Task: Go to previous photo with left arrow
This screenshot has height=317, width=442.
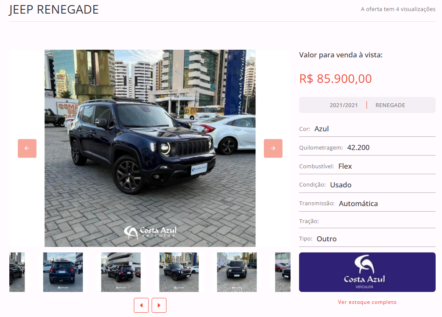Action: point(27,148)
